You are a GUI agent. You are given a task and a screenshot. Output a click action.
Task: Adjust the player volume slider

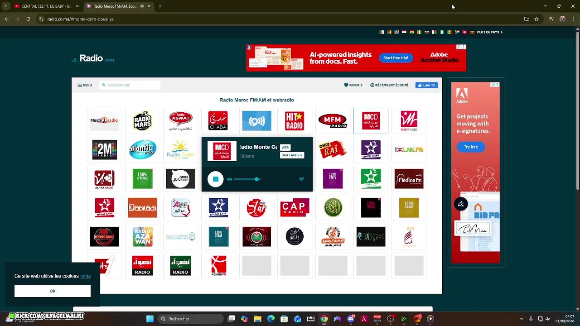247,179
